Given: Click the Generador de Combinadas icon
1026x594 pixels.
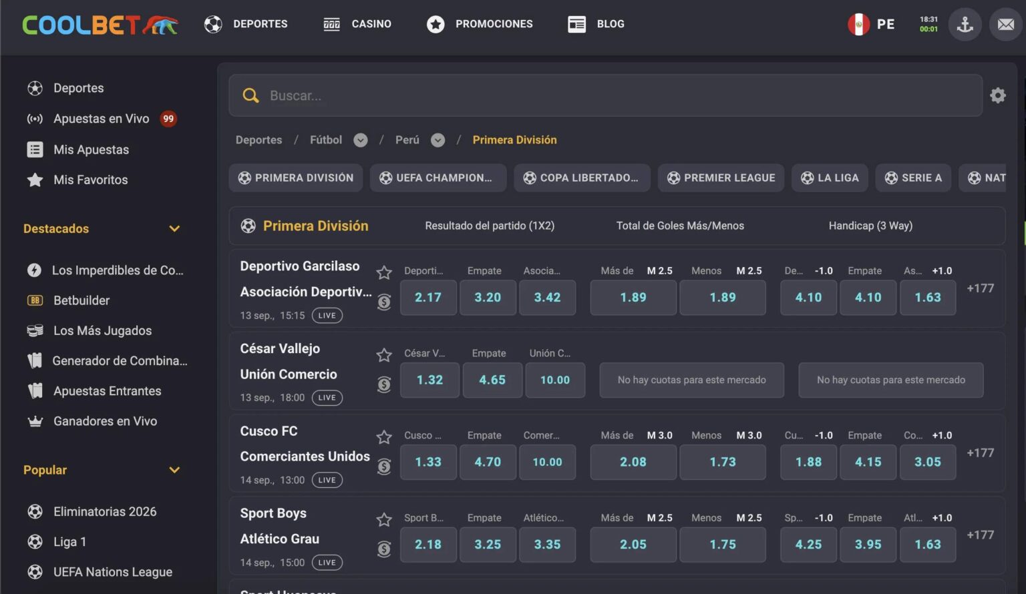Looking at the screenshot, I should [34, 360].
